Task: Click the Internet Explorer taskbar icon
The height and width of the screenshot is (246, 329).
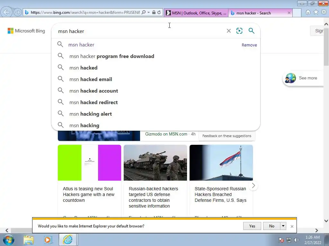Action: tap(67, 240)
